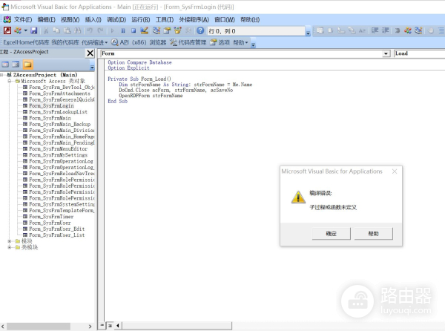Open the 工具(T) menu
This screenshot has height=331, width=445.
[x=165, y=19]
